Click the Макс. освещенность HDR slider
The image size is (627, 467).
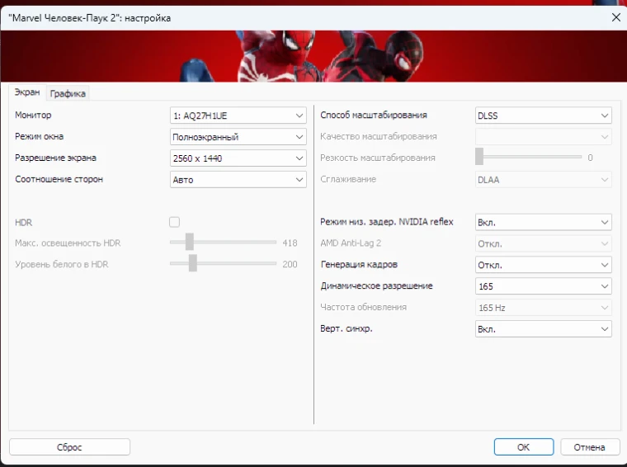point(223,243)
